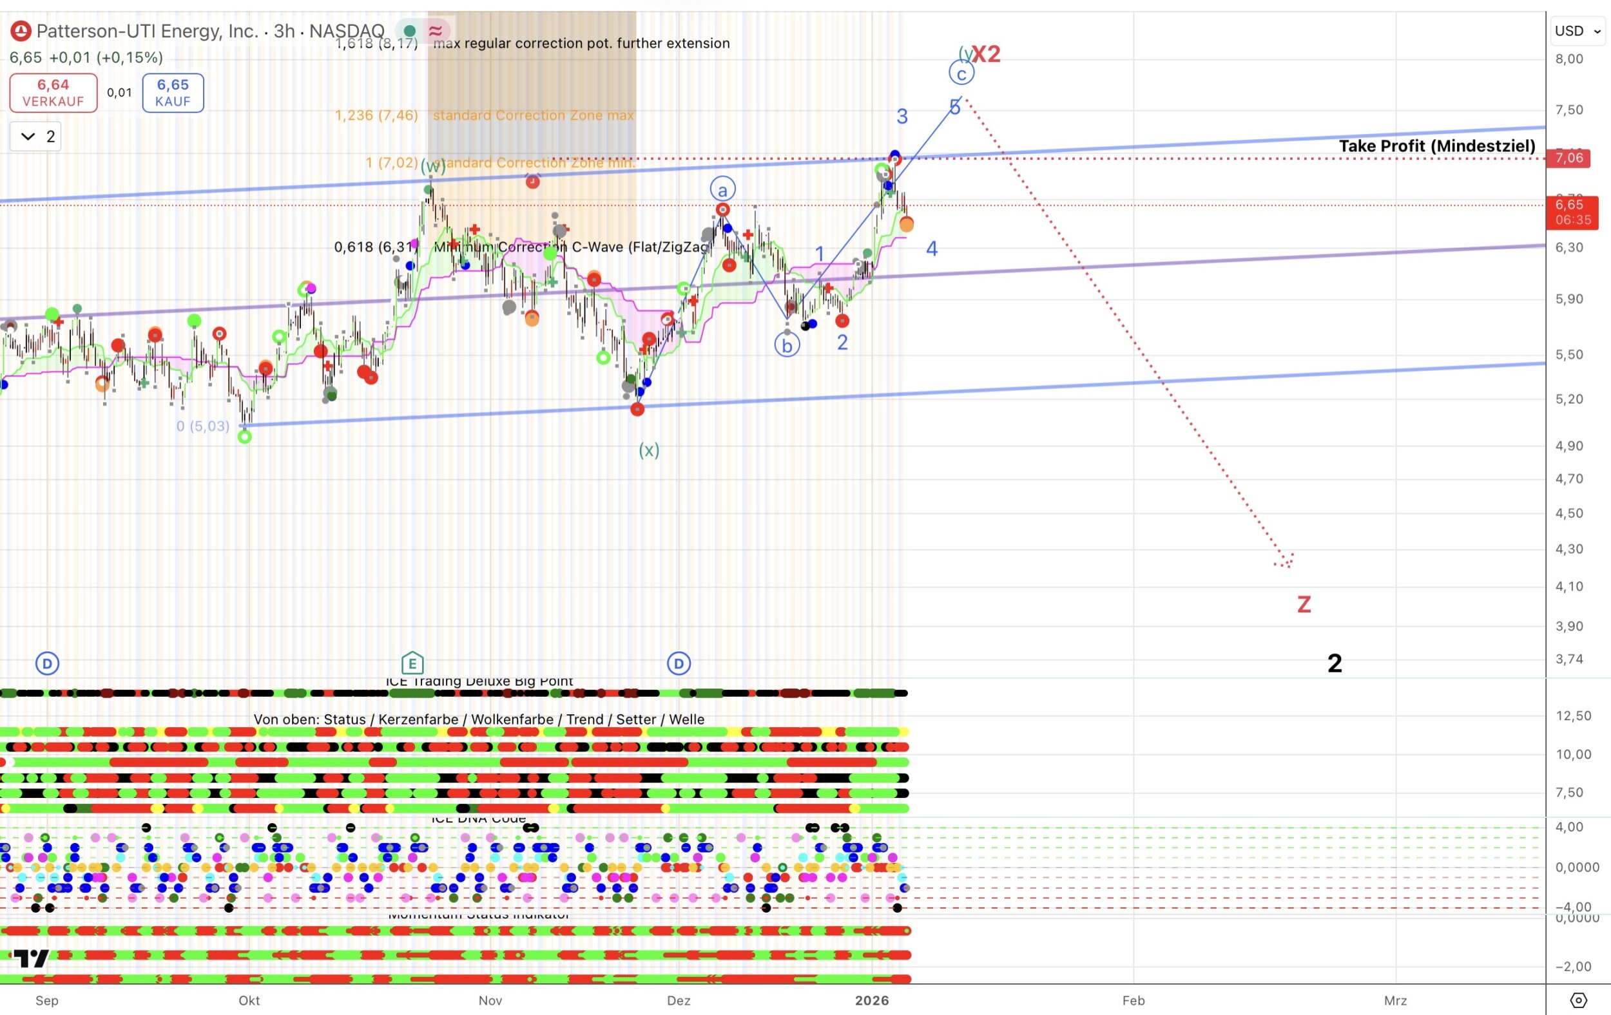Expand the collapsed indicator legend showing 2
The height and width of the screenshot is (1015, 1611).
(36, 137)
